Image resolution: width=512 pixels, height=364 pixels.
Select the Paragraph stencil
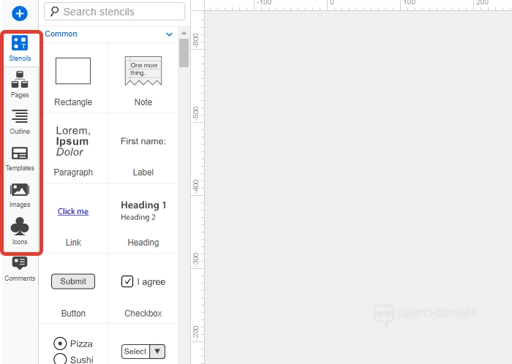(73, 148)
